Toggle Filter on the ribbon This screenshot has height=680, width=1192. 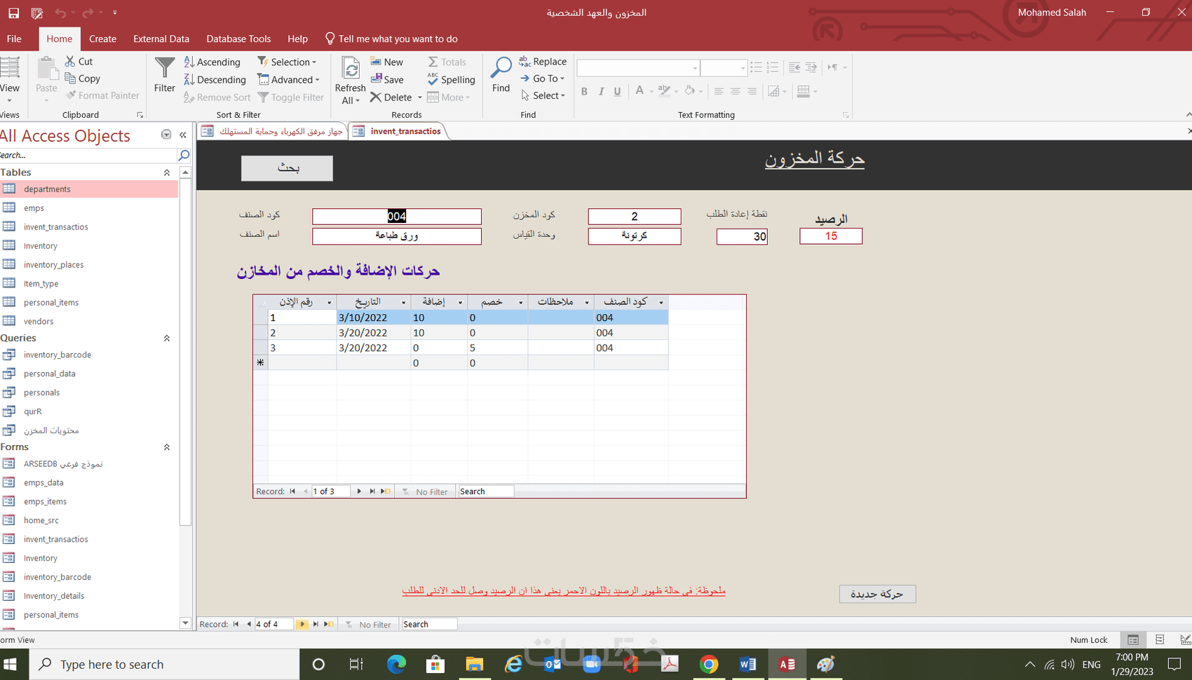click(x=290, y=97)
